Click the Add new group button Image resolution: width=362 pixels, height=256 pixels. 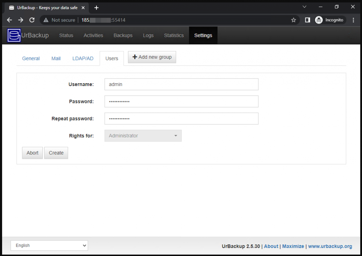coord(152,57)
